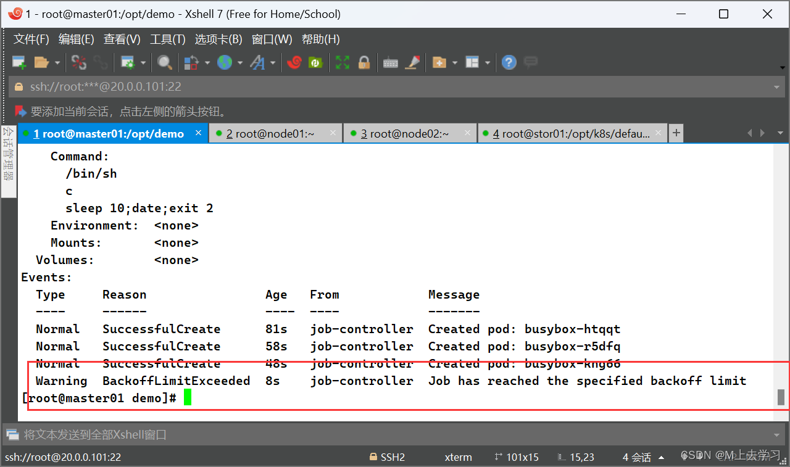Click the 4 会话 session count

point(636,457)
